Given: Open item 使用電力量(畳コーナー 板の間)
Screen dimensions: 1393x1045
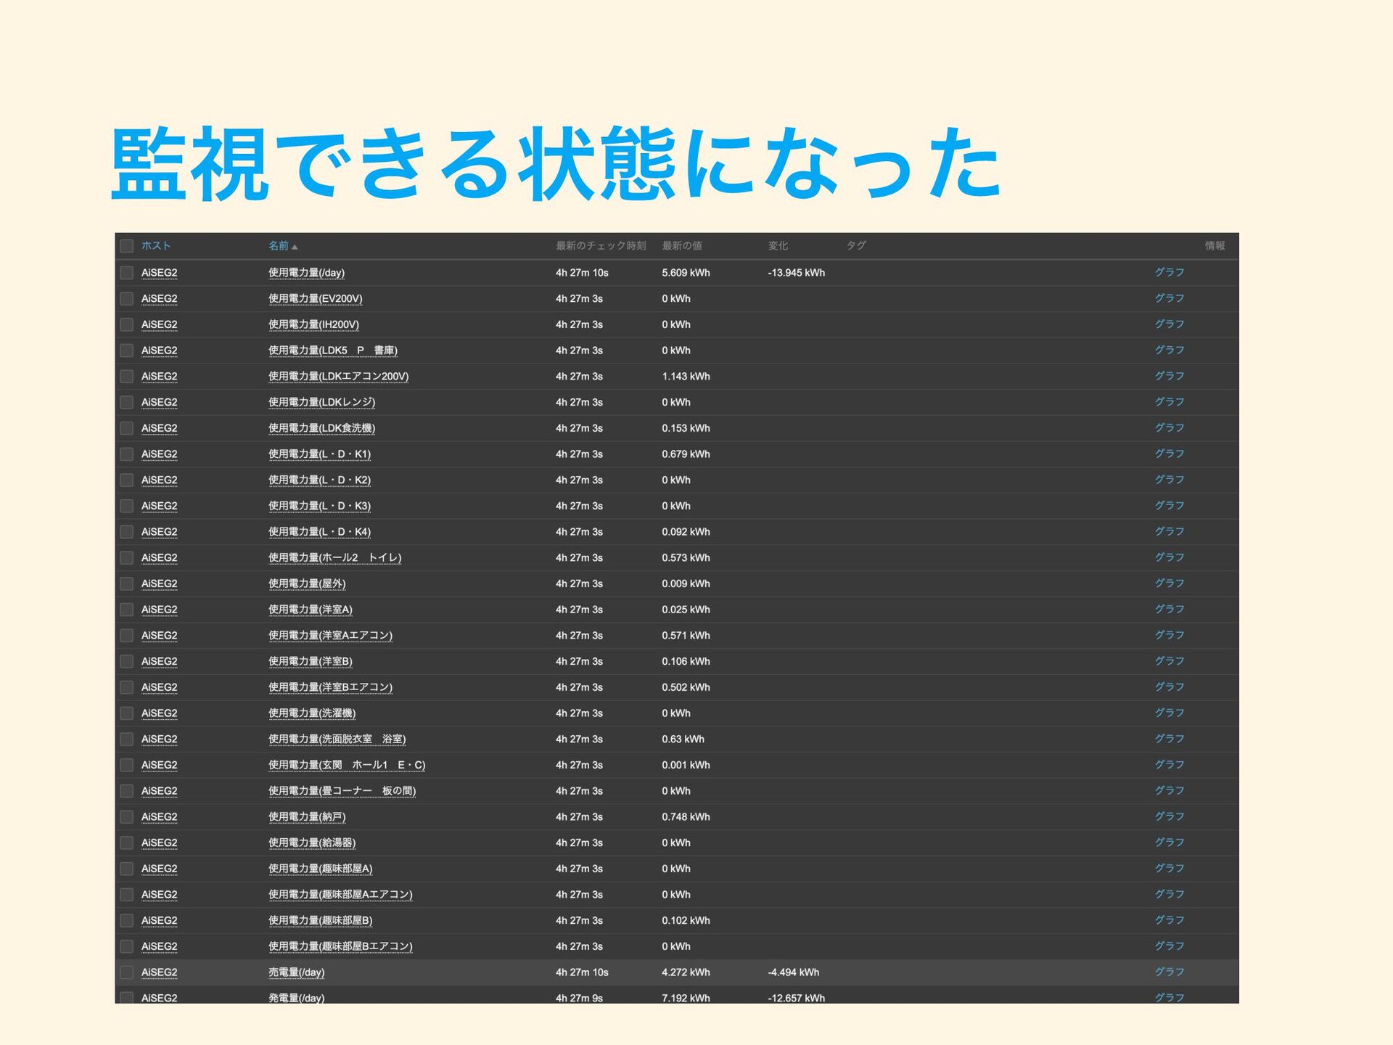Looking at the screenshot, I should 342,791.
